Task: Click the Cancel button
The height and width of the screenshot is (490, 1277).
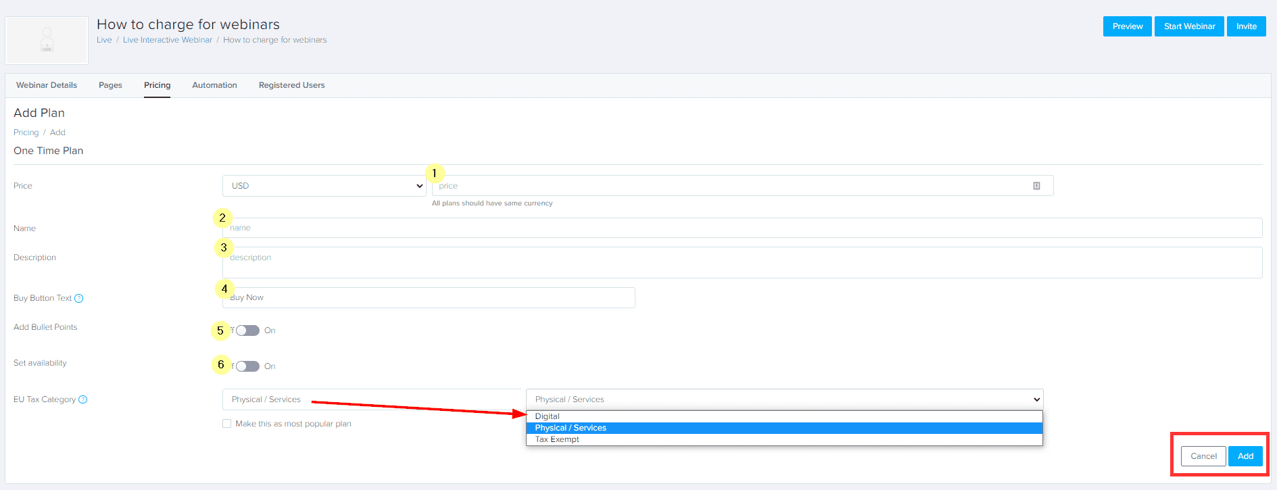Action: [x=1203, y=456]
